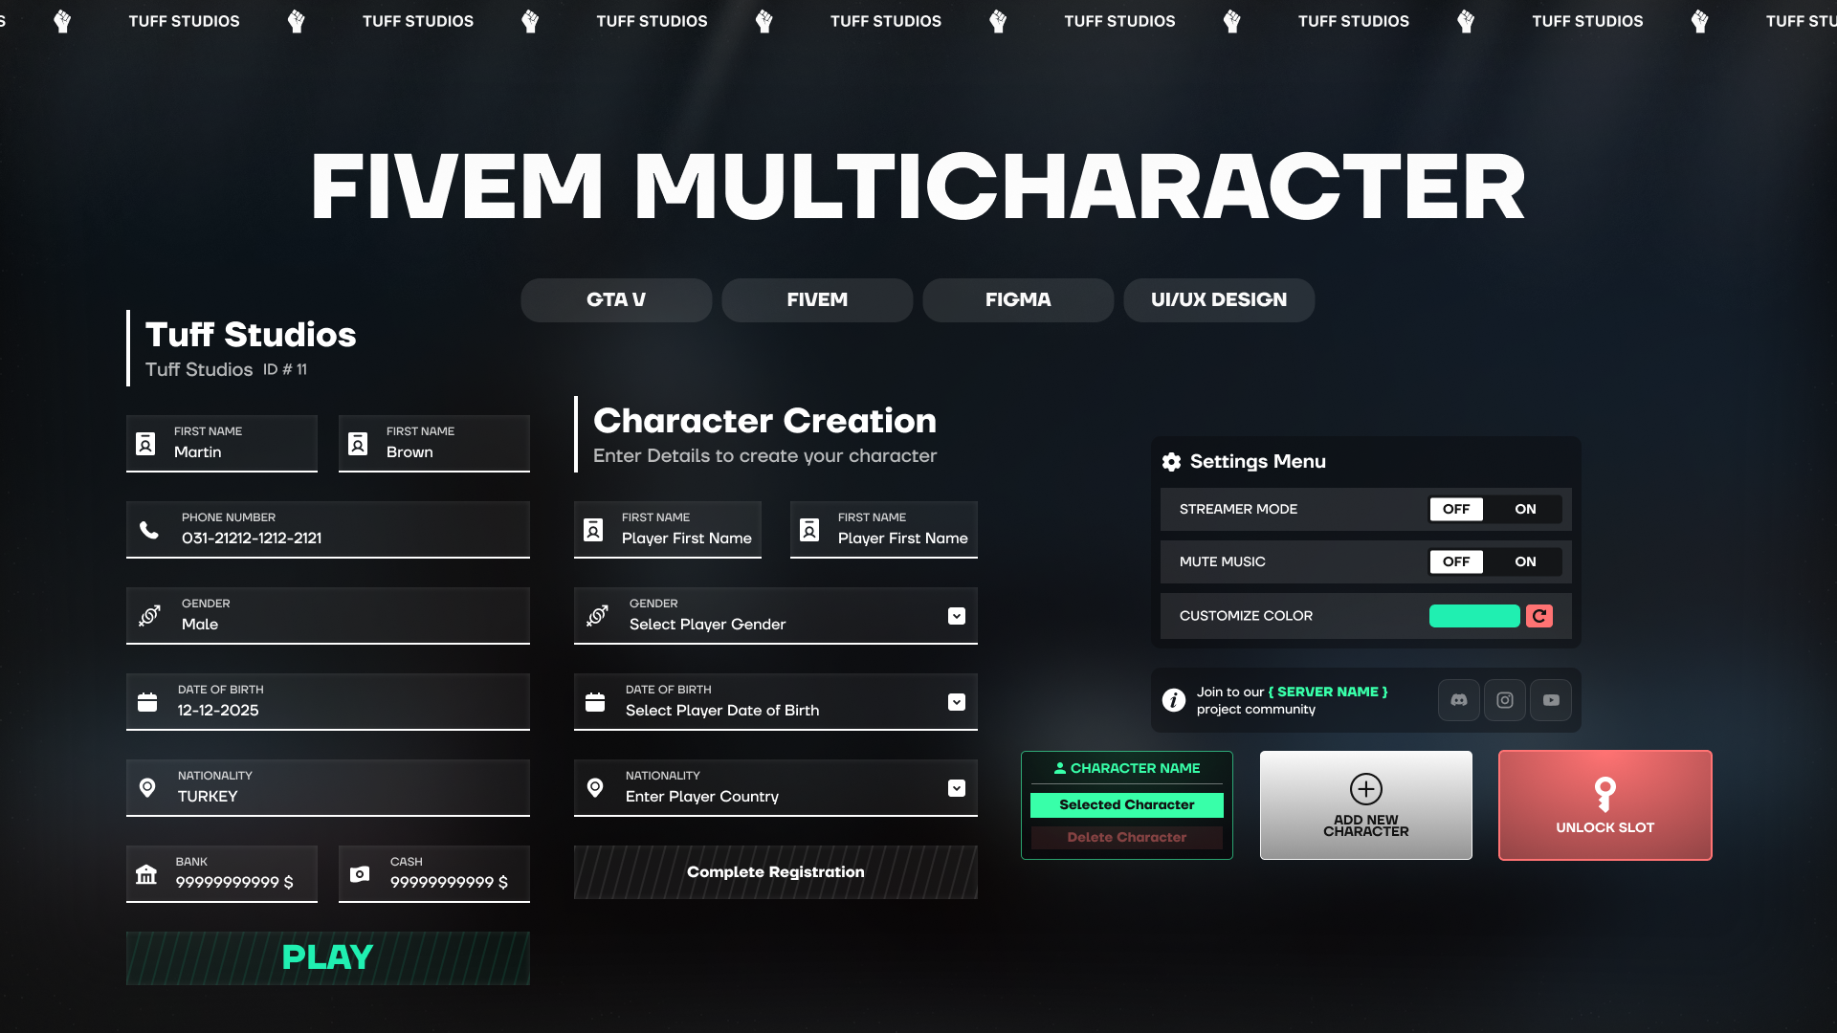
Task: Select the UI/UX DESIGN tab
Action: tap(1219, 300)
